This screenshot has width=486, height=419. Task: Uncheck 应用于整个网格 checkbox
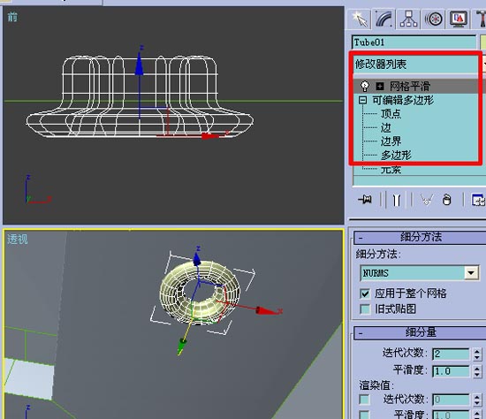pos(365,293)
